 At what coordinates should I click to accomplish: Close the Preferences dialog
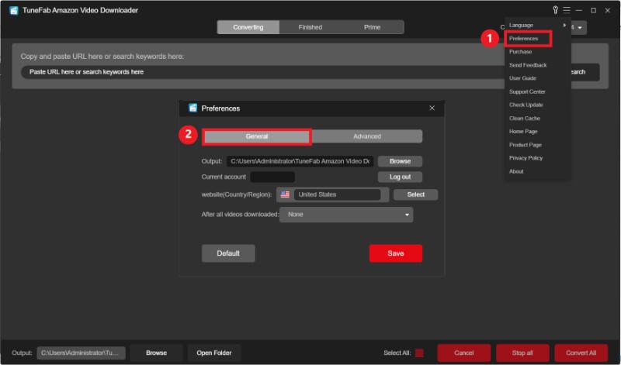(432, 108)
